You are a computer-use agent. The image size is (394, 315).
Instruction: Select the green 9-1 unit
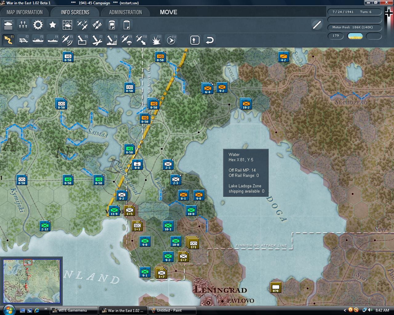[145, 272]
